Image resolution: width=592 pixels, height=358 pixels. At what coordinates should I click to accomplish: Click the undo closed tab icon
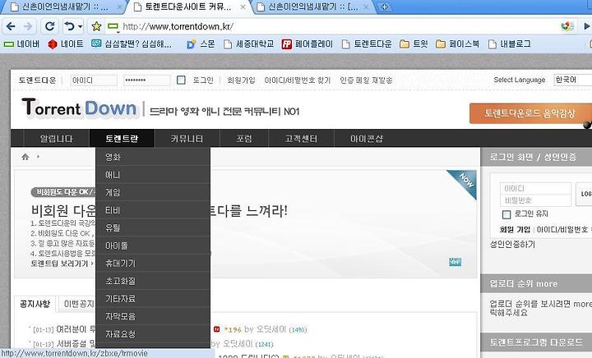coord(69,26)
